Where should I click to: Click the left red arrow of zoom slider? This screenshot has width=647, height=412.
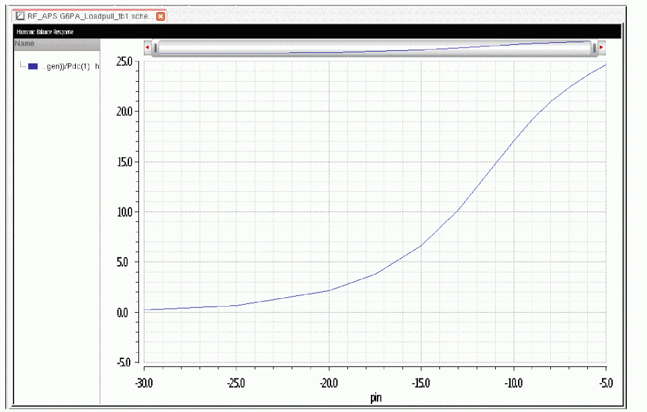pyautogui.click(x=147, y=48)
